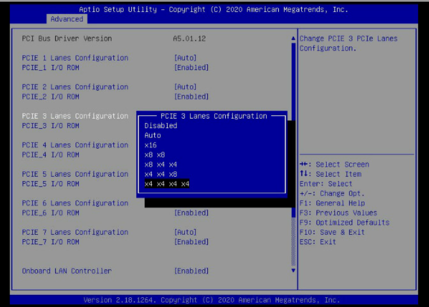
Task: Open the Advanced tab
Action: pos(66,19)
